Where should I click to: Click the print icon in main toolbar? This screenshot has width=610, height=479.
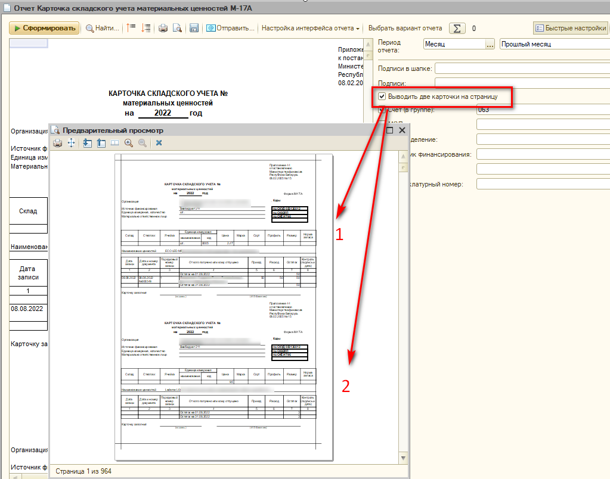coord(163,28)
